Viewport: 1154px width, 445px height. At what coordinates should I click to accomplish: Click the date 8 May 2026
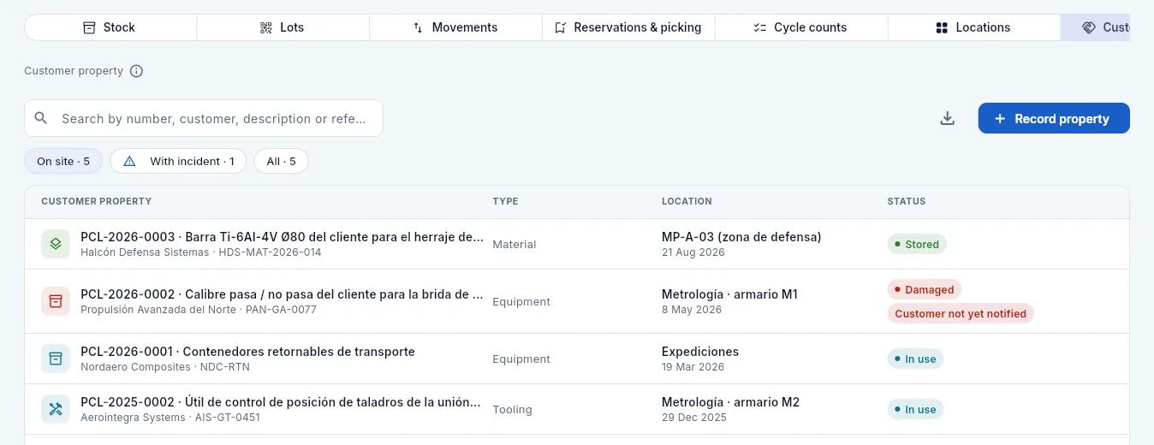692,310
